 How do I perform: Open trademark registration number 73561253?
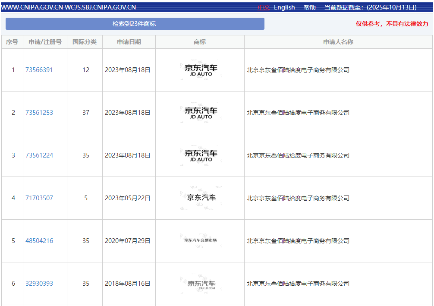click(39, 113)
